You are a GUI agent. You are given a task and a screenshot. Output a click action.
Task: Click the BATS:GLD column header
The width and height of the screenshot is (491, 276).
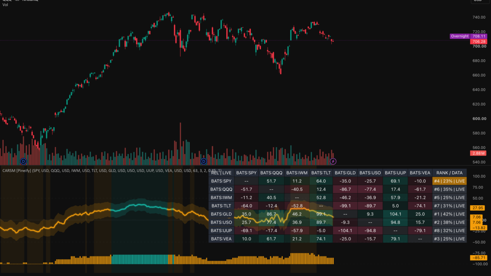346,173
